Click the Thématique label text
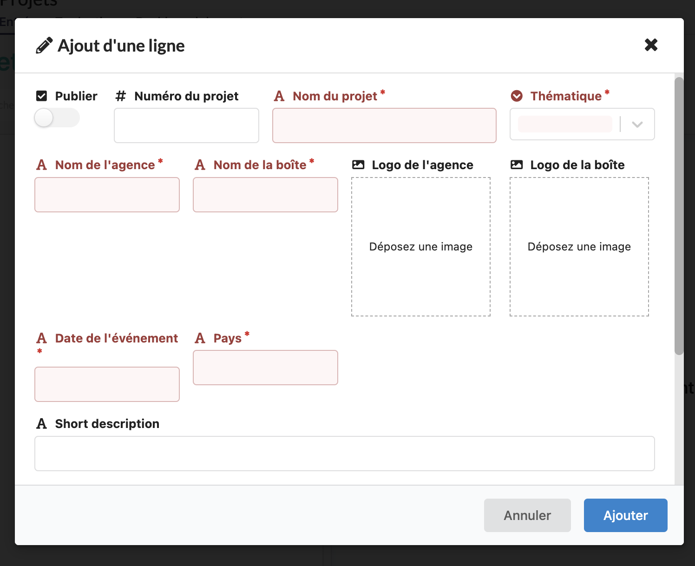Viewport: 695px width, 566px height. click(566, 96)
